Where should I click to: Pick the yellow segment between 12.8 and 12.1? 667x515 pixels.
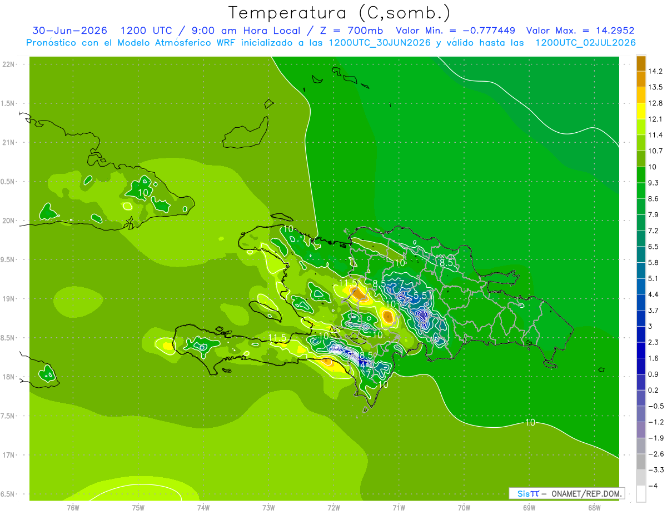pos(641,111)
